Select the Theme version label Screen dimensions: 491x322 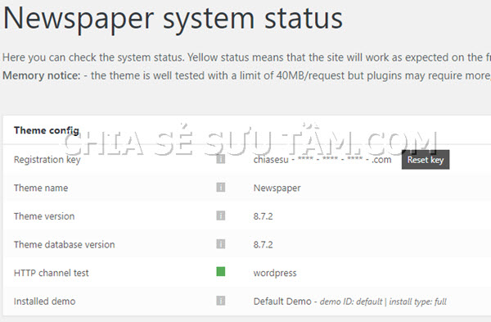coord(44,216)
